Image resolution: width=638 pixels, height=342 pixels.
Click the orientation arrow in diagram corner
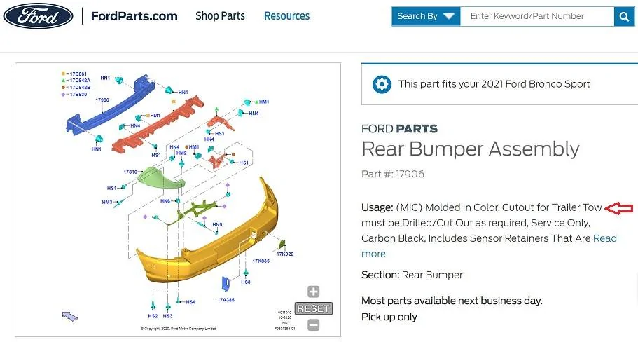pyautogui.click(x=70, y=317)
